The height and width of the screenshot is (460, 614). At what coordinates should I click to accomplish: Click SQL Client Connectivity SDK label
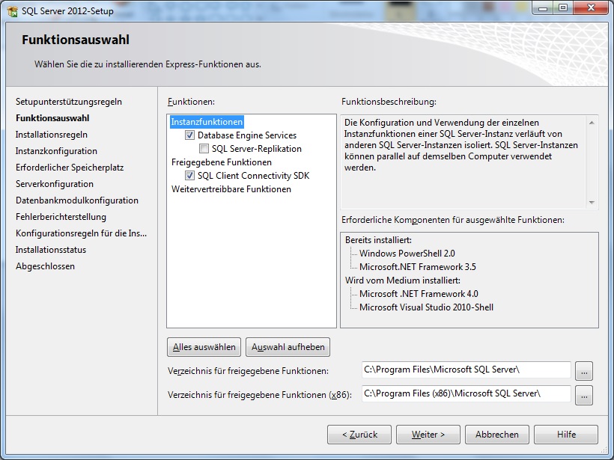253,176
